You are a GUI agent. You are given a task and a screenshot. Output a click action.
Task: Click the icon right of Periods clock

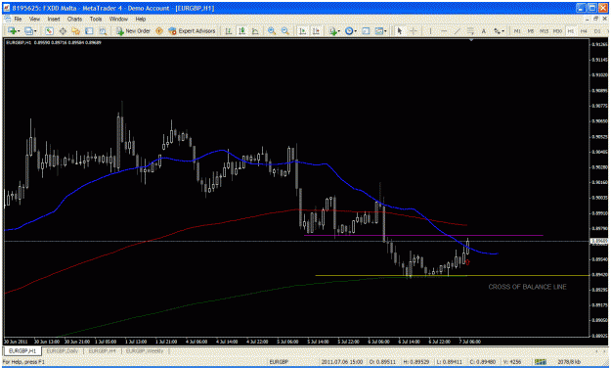pyautogui.click(x=366, y=30)
